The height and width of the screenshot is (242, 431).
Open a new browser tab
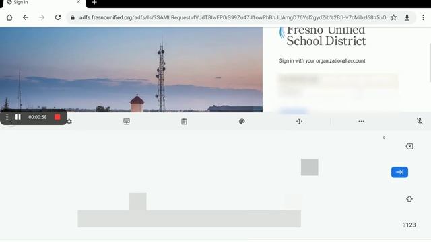(94, 3)
